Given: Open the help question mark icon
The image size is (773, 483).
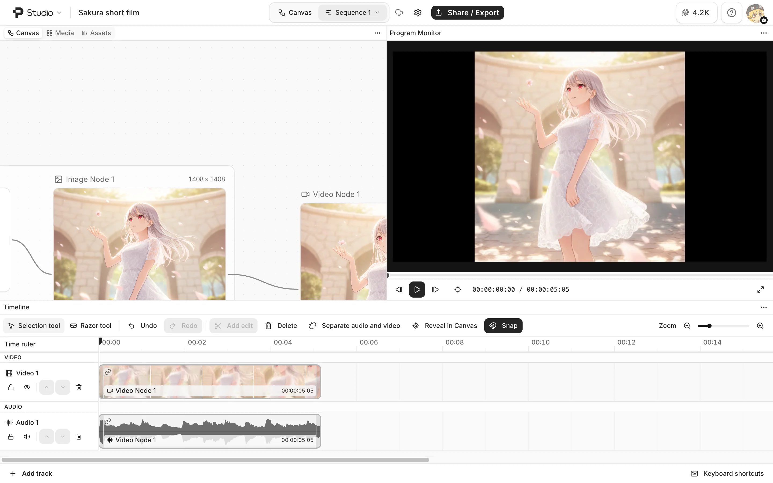Looking at the screenshot, I should pyautogui.click(x=731, y=12).
